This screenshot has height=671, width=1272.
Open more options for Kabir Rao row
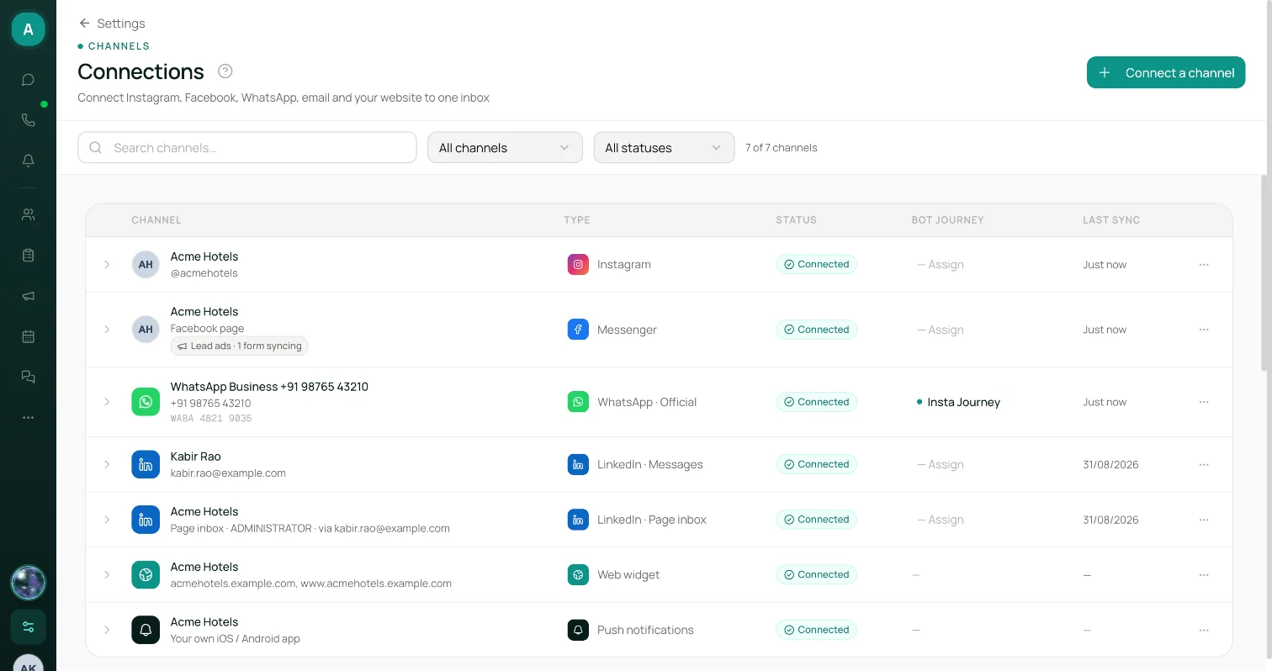click(x=1204, y=464)
